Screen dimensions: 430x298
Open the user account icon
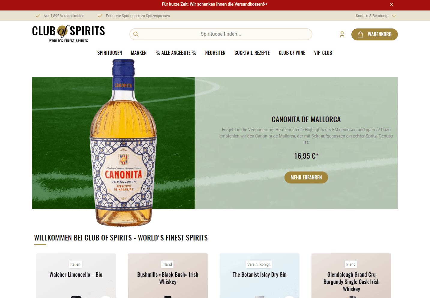click(x=342, y=34)
